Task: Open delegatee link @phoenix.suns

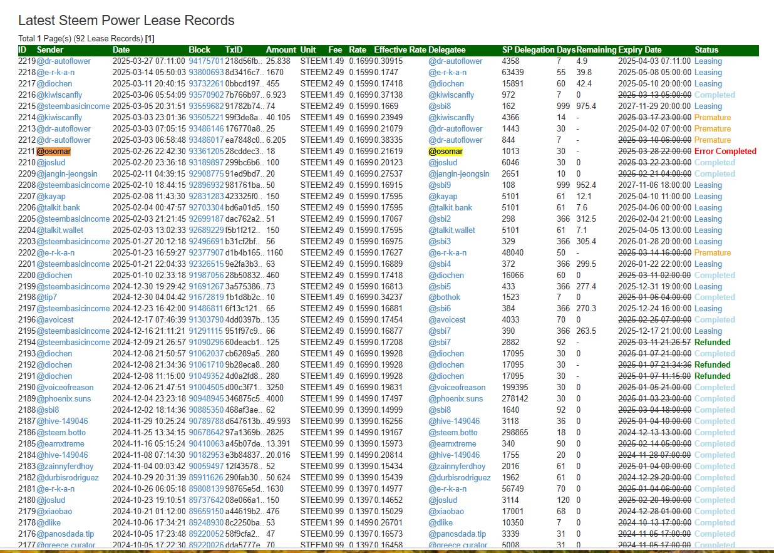Action: [x=456, y=399]
